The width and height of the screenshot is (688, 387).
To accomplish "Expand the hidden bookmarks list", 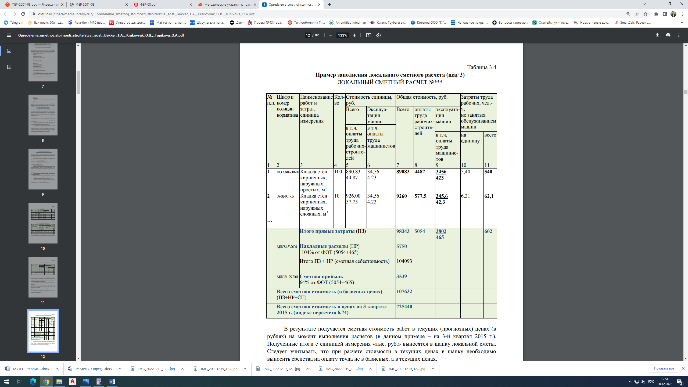I will coord(682,23).
